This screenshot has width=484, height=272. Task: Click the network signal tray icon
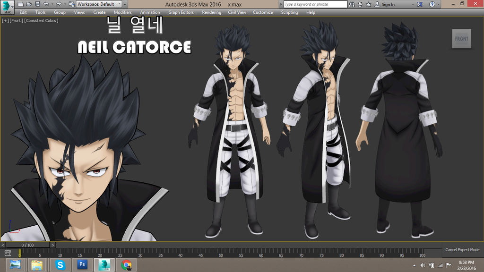[440, 265]
